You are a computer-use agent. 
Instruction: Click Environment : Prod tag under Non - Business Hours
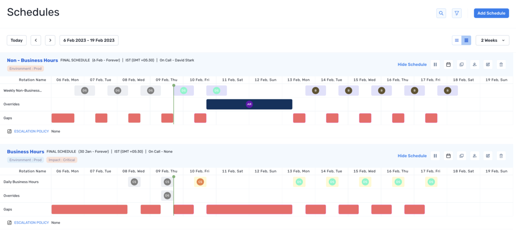25,68
